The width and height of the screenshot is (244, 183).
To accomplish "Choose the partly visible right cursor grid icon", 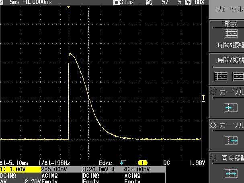I will 238,76.
